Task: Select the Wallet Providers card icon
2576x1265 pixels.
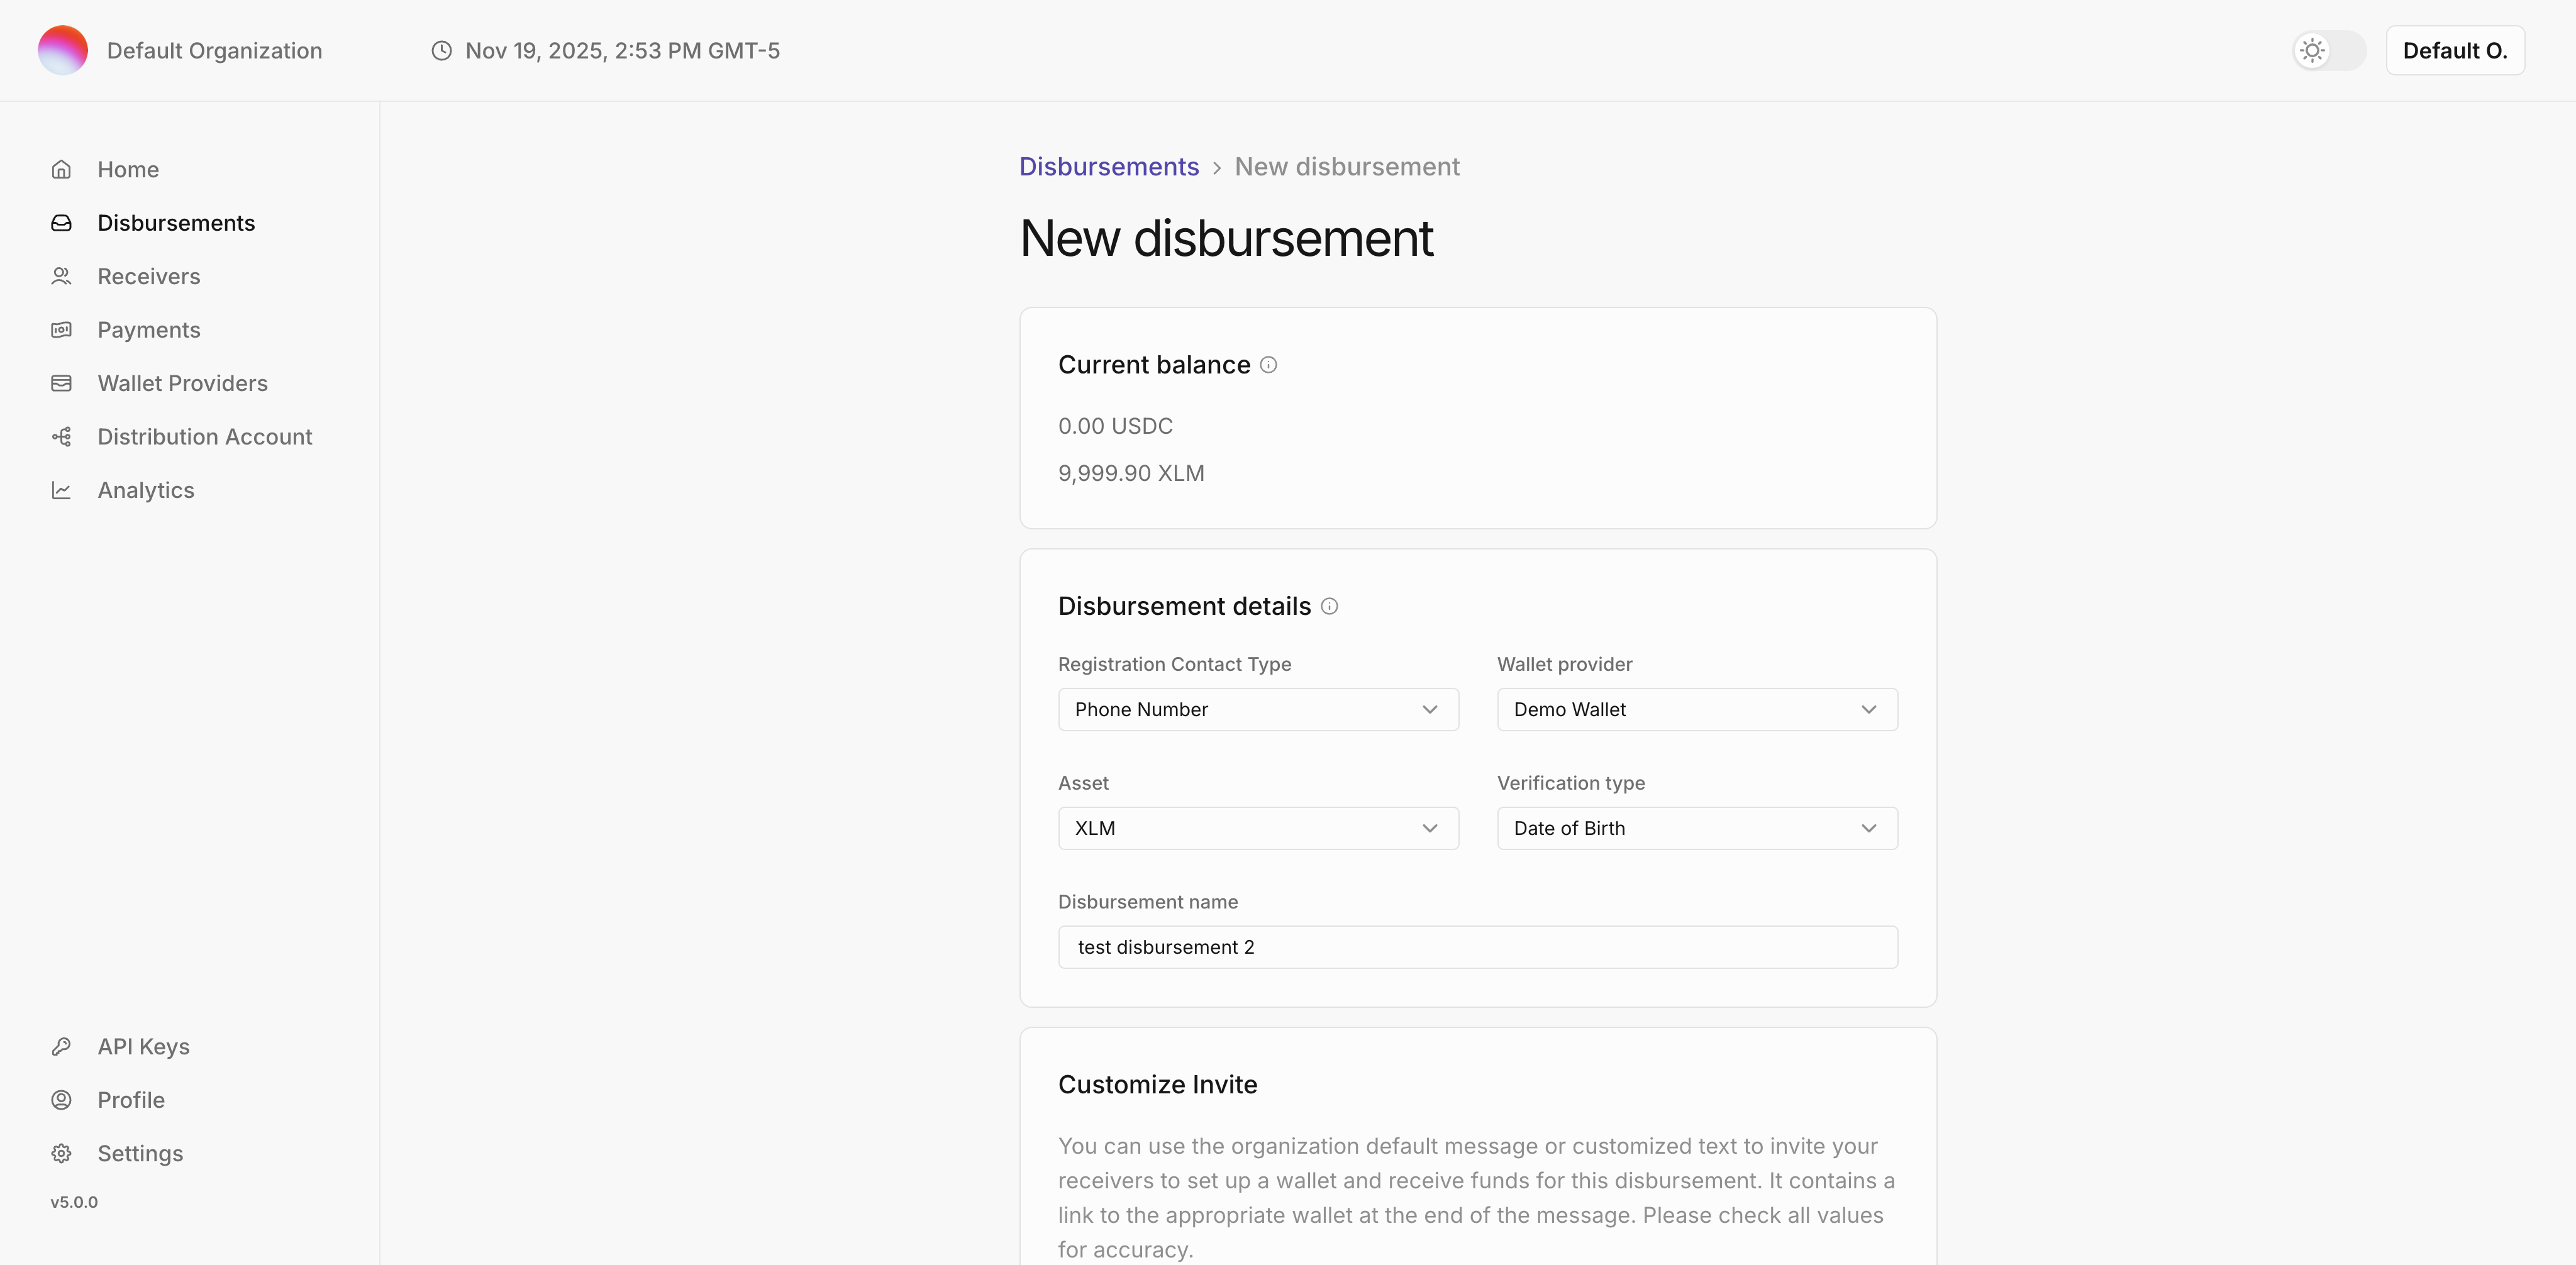Action: coord(62,383)
